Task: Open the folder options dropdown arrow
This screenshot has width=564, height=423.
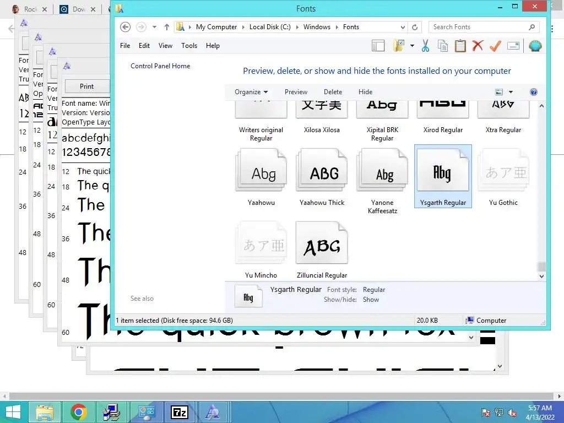Action: (412, 46)
